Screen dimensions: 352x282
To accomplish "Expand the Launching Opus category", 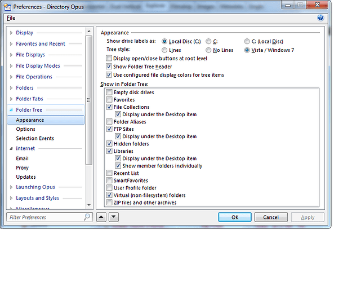I will point(11,187).
